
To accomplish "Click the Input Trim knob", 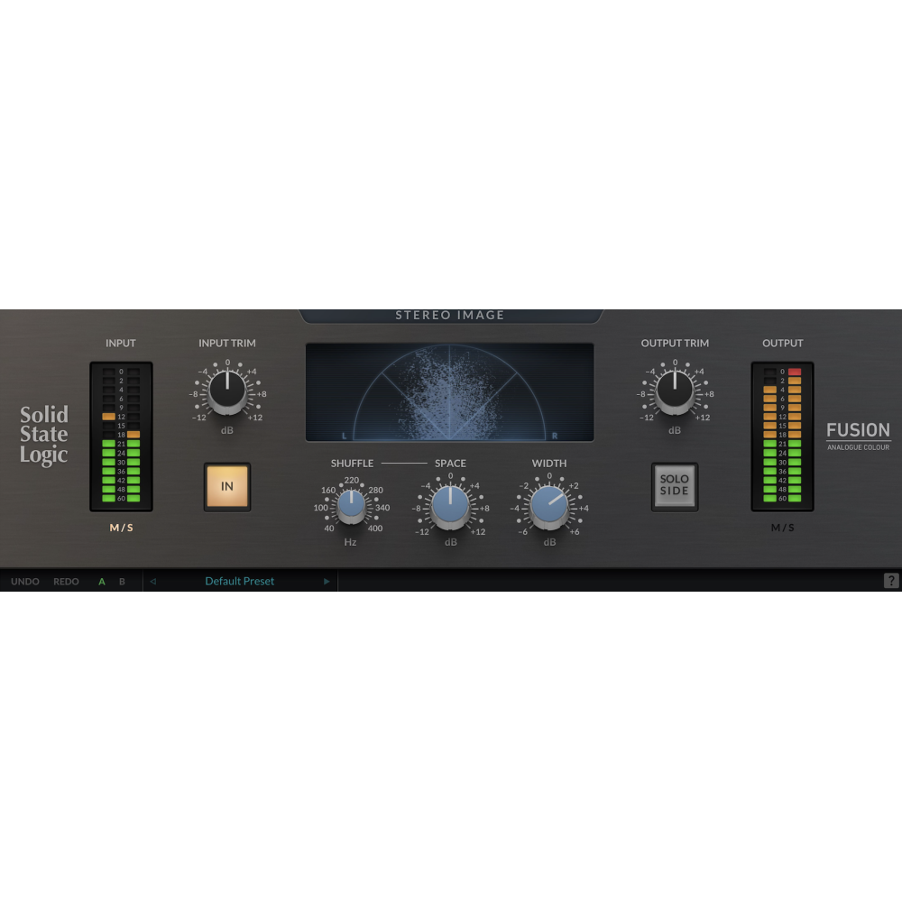I will [x=227, y=391].
